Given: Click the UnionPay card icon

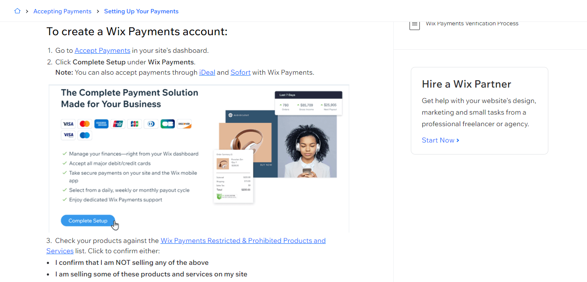Looking at the screenshot, I should (118, 124).
